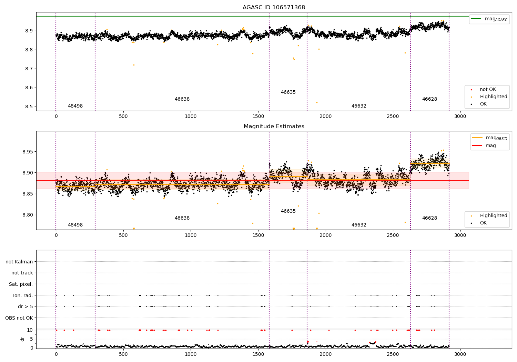
Task: Click the "not OK" legend entry in the top plot
Action: tap(487, 90)
